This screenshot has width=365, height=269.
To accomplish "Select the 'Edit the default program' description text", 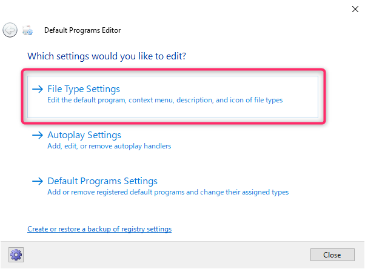I will pos(165,100).
